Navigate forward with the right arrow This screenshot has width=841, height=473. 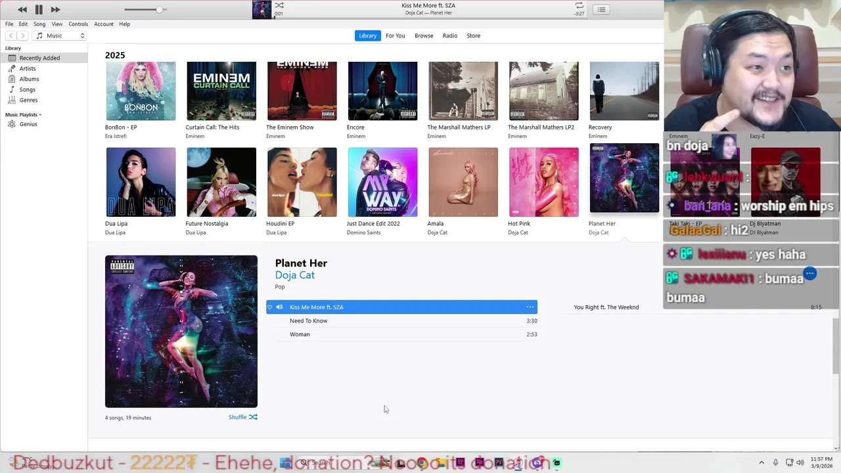(x=22, y=35)
